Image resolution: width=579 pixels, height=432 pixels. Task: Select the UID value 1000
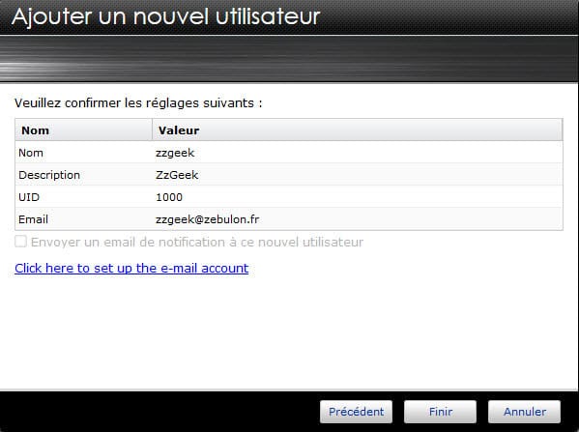click(x=358, y=197)
